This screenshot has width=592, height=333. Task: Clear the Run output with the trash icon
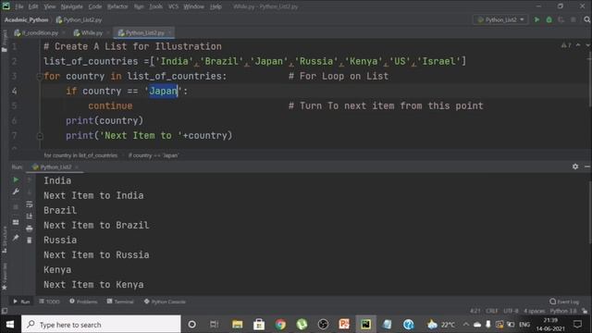(30, 240)
